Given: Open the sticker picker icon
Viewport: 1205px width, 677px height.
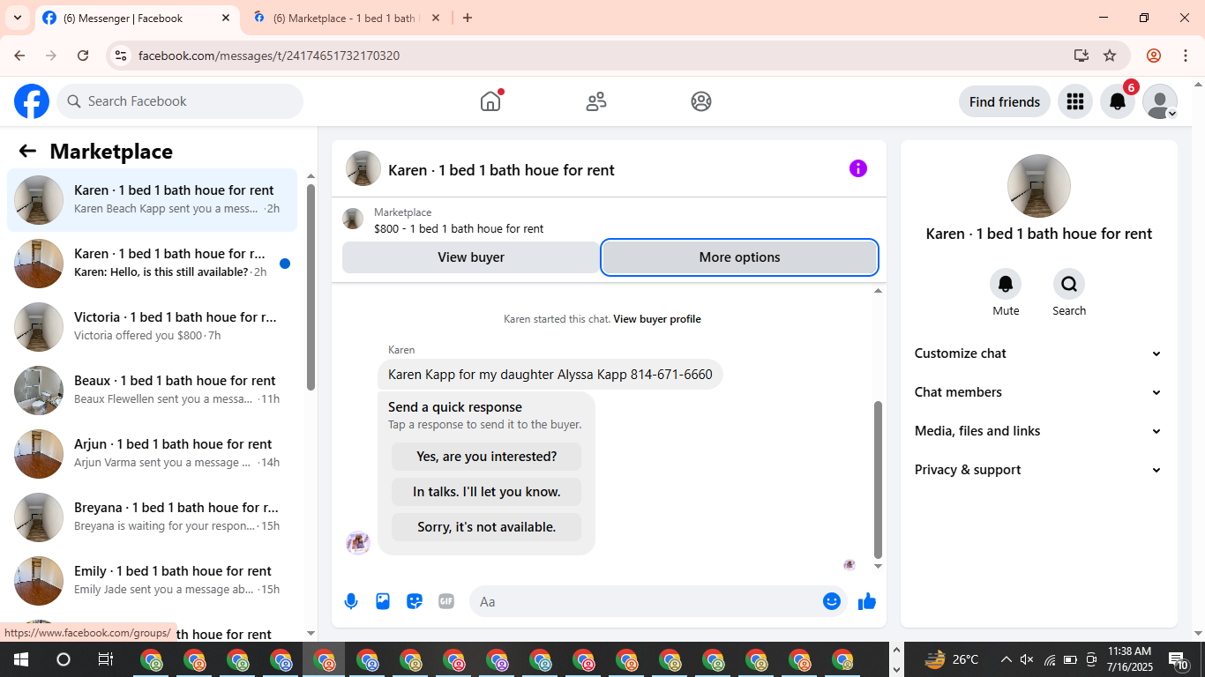Looking at the screenshot, I should pos(415,601).
